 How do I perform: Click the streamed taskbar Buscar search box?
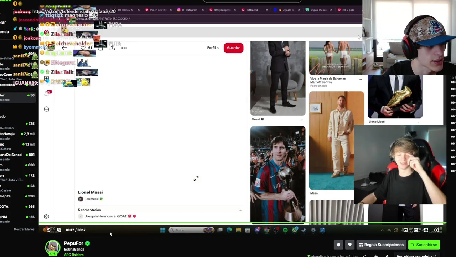pos(192,230)
